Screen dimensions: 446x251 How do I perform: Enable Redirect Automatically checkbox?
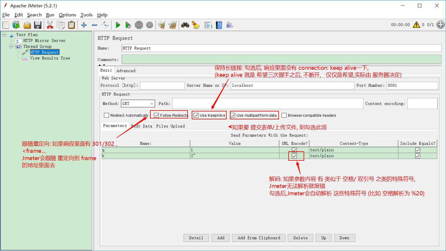[x=106, y=115]
